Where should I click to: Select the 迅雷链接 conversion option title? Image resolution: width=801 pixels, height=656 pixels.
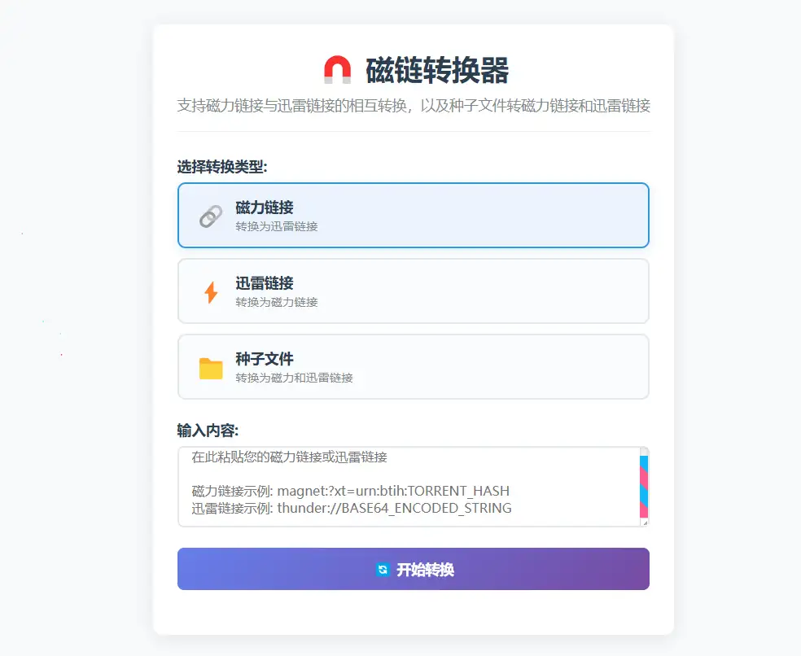[x=265, y=283]
